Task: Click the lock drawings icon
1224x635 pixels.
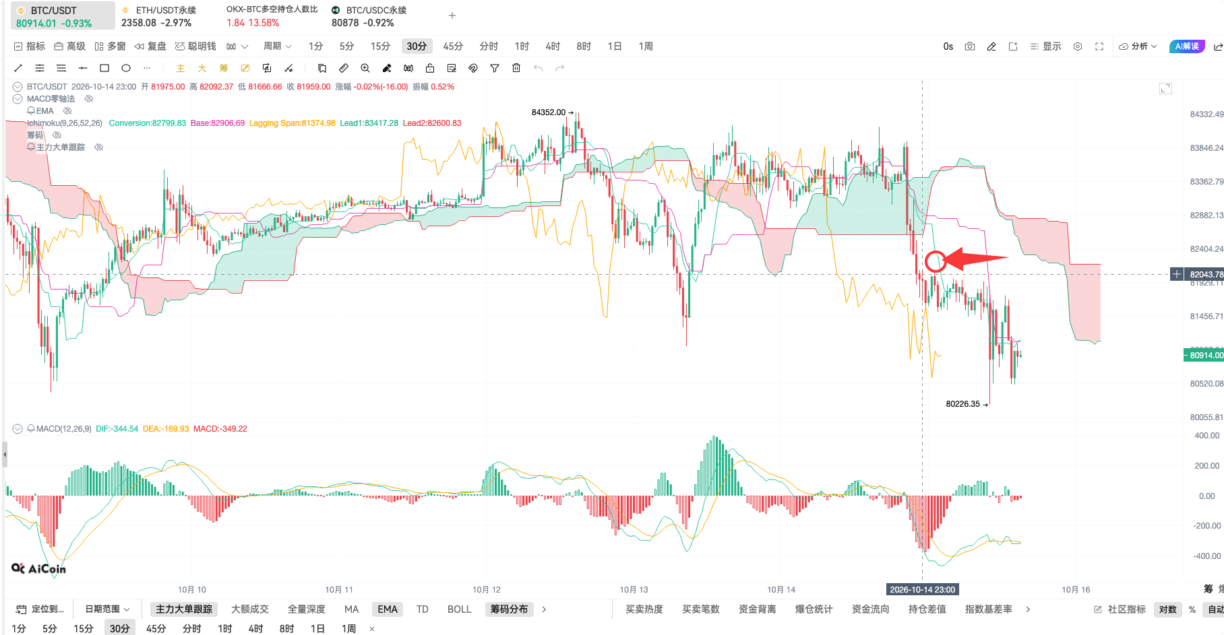Action: [x=430, y=68]
